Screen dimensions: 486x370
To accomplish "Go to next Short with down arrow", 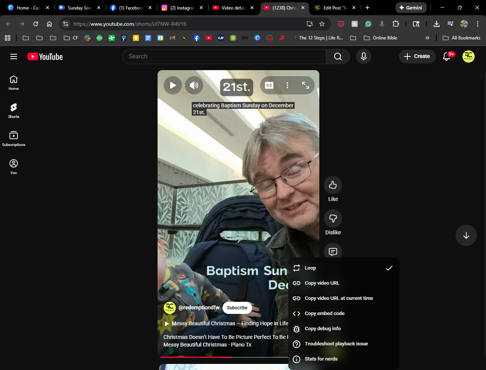I will (x=466, y=235).
